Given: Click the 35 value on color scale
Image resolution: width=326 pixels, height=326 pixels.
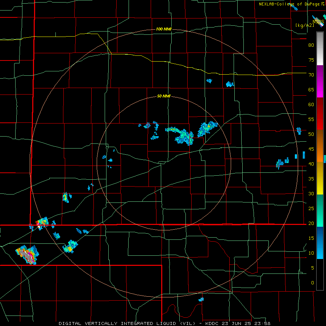Looking at the screenshot, I should (311, 179).
